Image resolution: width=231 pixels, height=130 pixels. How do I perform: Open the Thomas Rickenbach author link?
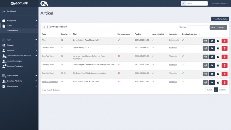point(49,82)
